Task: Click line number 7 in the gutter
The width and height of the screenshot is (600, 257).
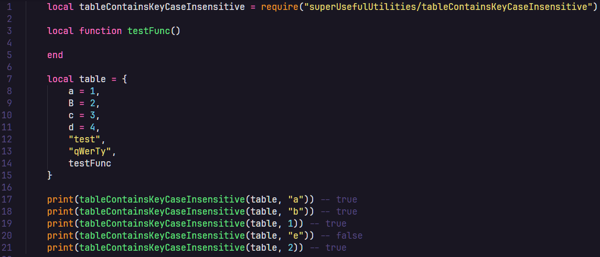Action: (9, 79)
